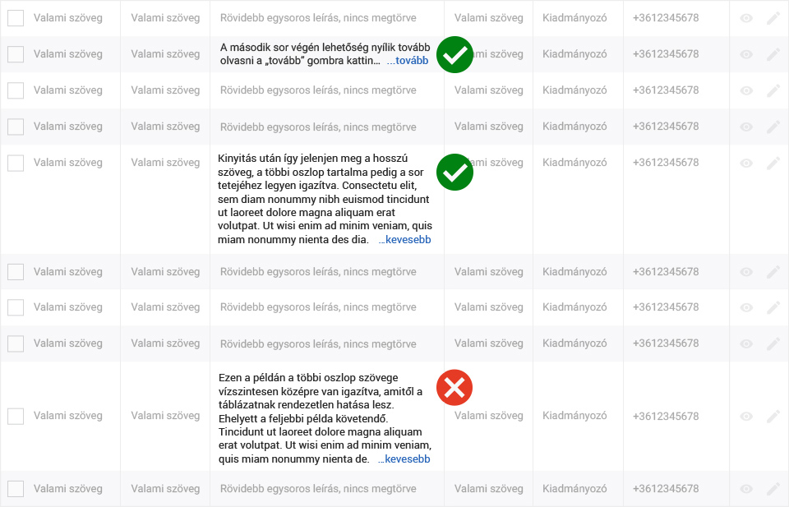
Task: Click the phone number in the "Kinyitás után" row
Action: click(x=666, y=163)
